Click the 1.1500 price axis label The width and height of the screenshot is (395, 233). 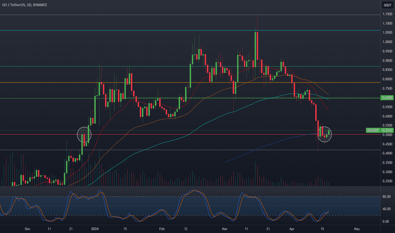[387, 14]
